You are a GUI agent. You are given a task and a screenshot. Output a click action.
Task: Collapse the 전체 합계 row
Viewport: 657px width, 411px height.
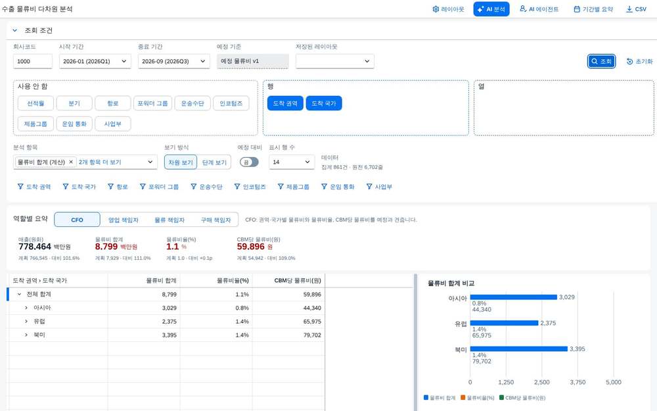coord(19,295)
